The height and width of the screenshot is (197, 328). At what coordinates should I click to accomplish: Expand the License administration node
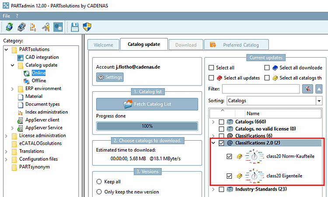[x=6, y=136]
